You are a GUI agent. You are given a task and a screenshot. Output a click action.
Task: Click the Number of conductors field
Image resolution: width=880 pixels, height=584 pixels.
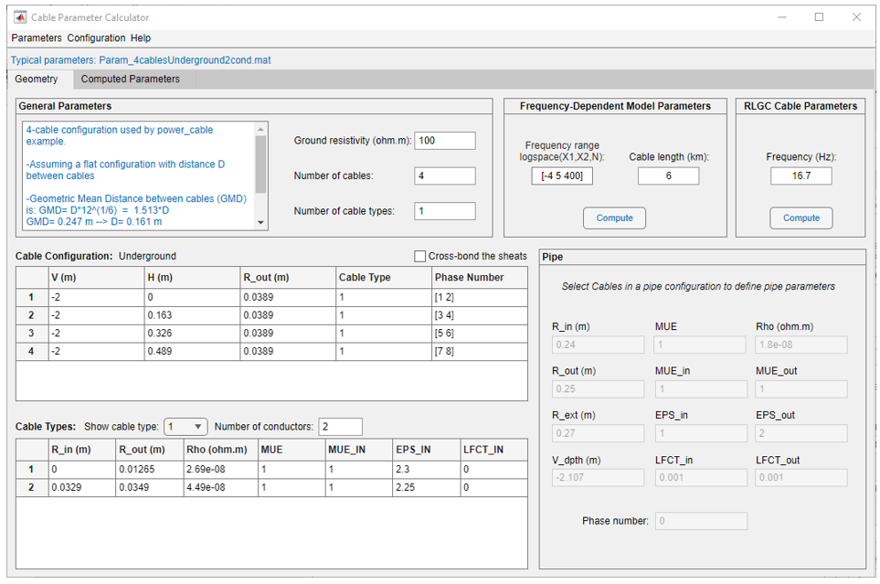click(x=341, y=427)
